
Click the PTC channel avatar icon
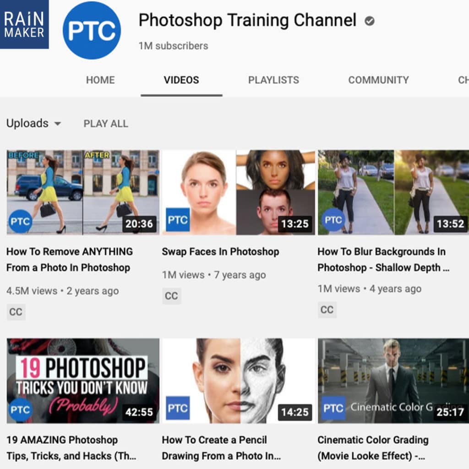click(x=92, y=30)
